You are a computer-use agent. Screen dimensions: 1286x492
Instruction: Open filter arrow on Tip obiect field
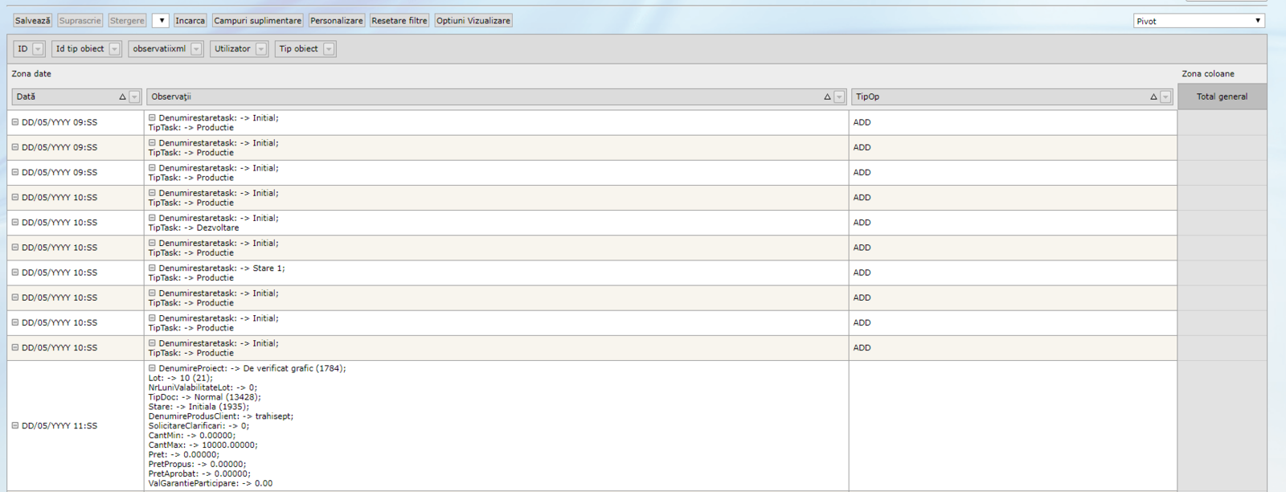click(329, 50)
